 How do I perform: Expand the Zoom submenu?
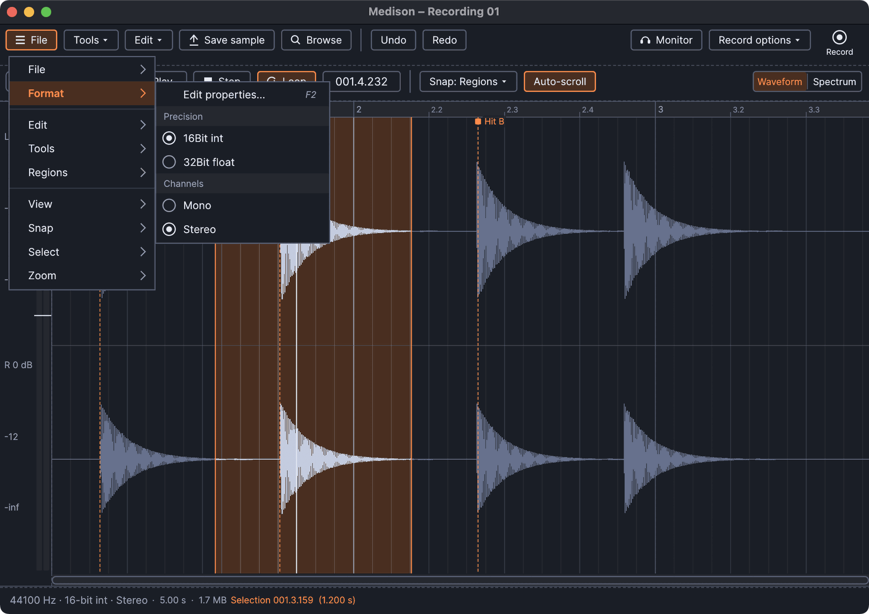[x=82, y=276]
